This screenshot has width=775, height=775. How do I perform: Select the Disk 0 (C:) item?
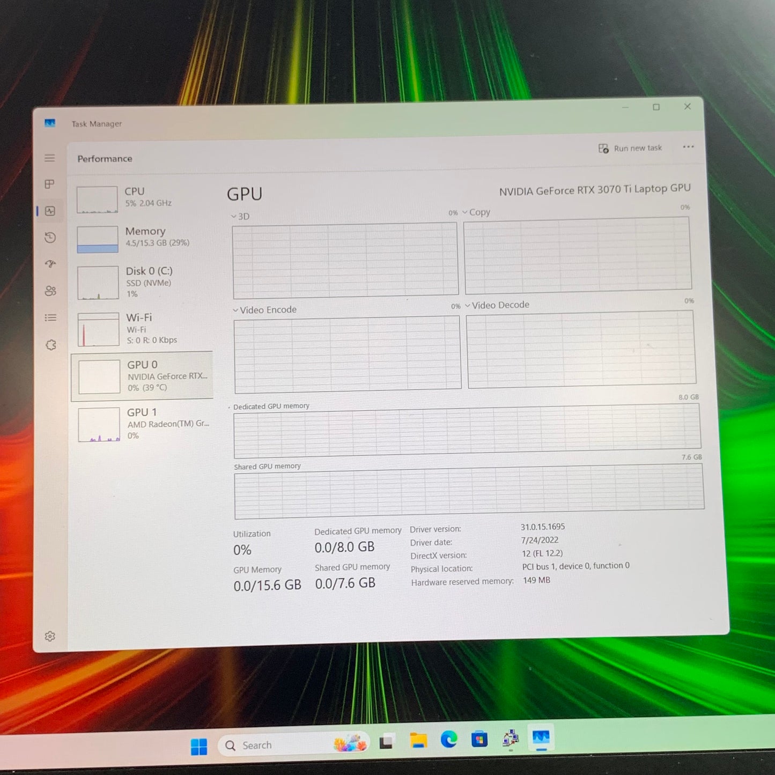143,282
